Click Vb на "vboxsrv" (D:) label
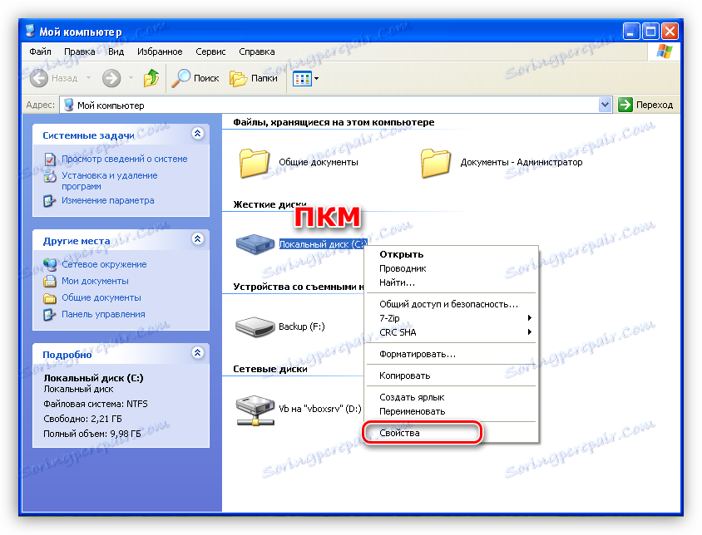The height and width of the screenshot is (535, 702). coord(319,409)
